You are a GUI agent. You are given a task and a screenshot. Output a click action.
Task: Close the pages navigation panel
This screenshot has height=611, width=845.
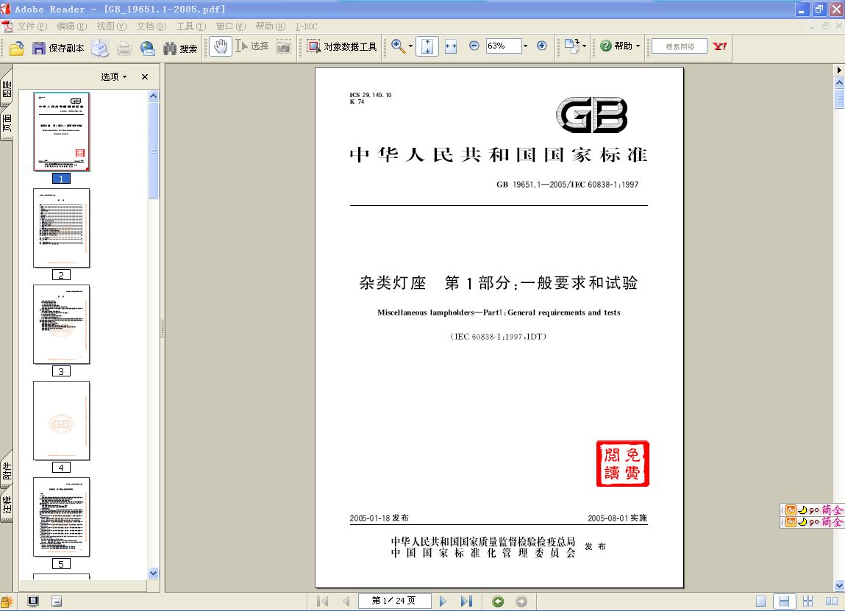coord(144,76)
